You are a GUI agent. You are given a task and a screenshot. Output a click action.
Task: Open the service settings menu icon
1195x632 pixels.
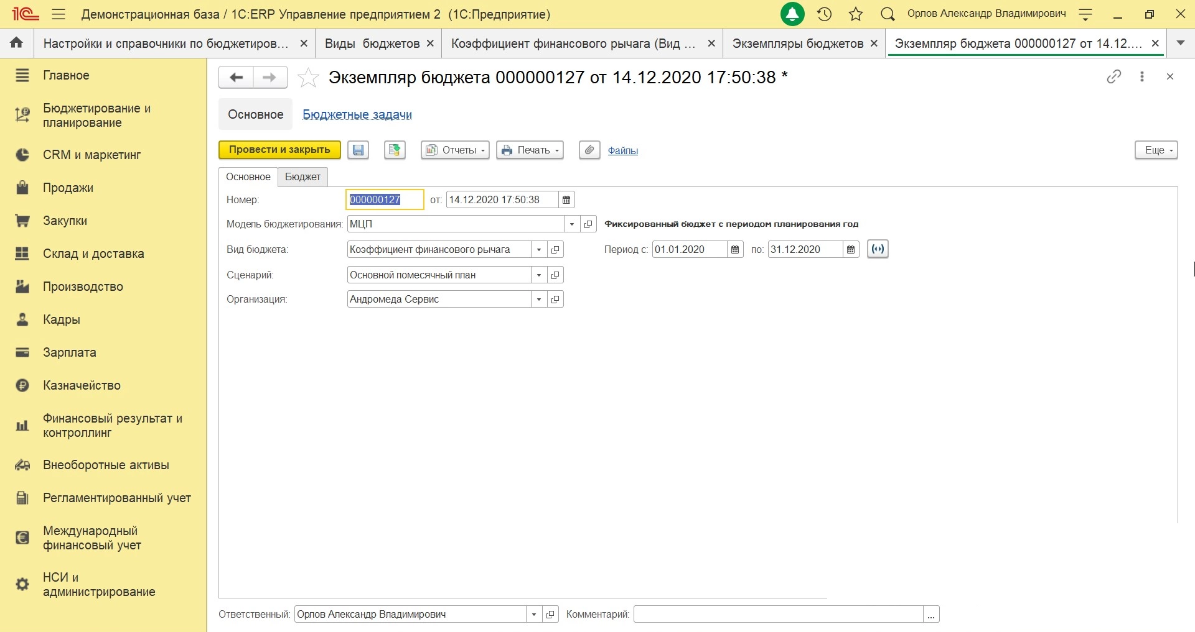point(1085,14)
